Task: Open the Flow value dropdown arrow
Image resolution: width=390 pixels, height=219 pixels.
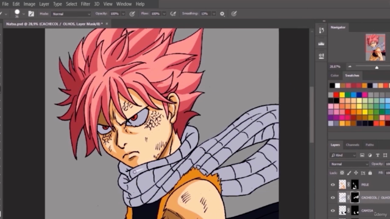Action: pyautogui.click(x=164, y=14)
